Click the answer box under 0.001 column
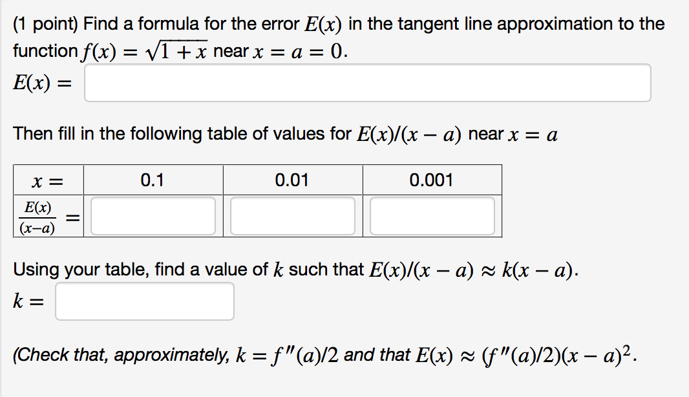Viewport: 689px width, 397px height. [430, 215]
